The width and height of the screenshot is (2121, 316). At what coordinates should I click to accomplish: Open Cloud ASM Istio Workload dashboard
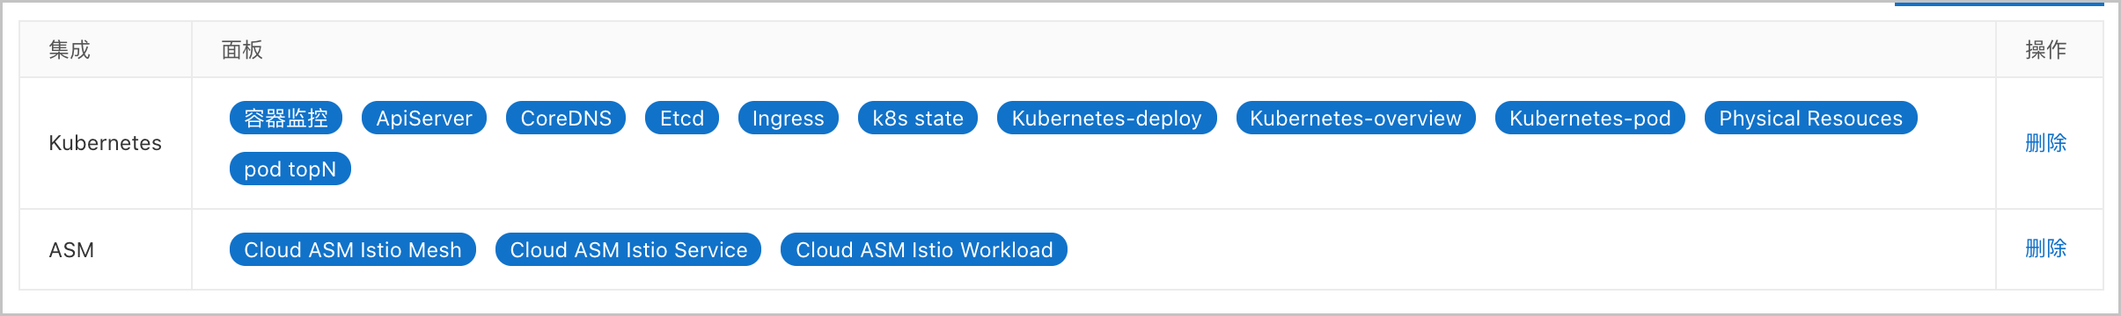pos(924,249)
